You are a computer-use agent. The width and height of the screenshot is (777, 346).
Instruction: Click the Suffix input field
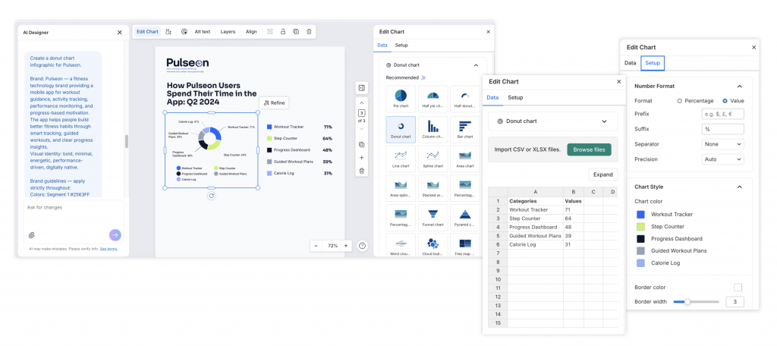(x=723, y=129)
